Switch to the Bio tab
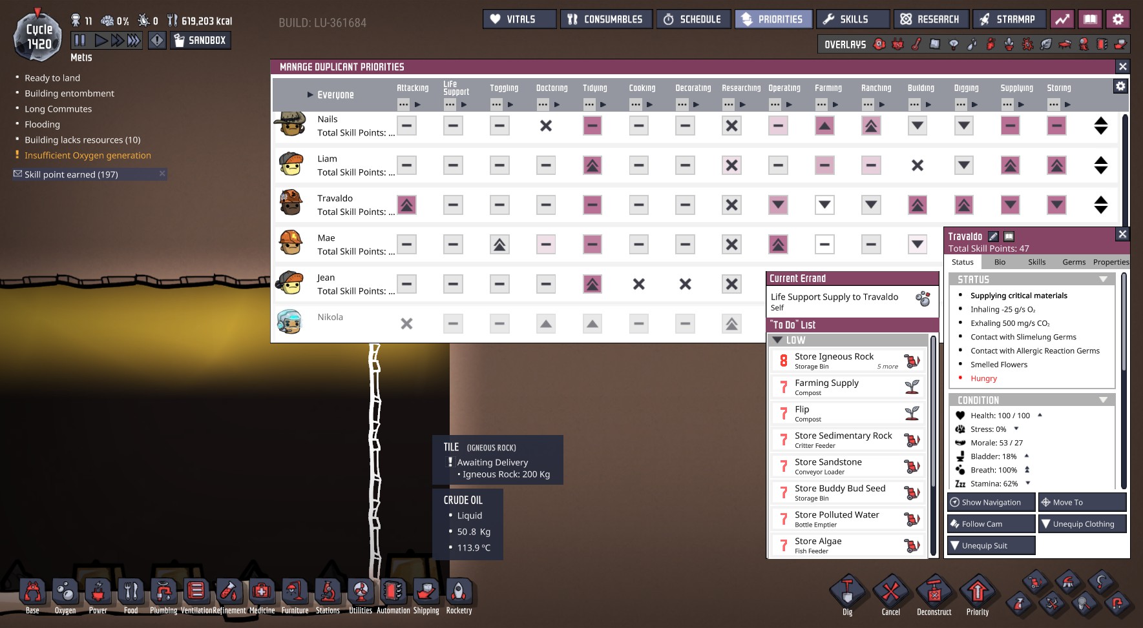The width and height of the screenshot is (1143, 628). (x=1000, y=262)
